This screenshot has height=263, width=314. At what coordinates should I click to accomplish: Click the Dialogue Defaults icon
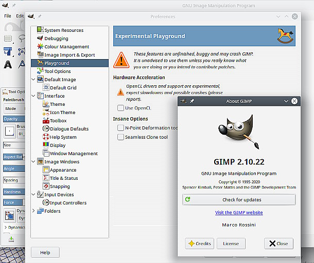click(x=46, y=128)
